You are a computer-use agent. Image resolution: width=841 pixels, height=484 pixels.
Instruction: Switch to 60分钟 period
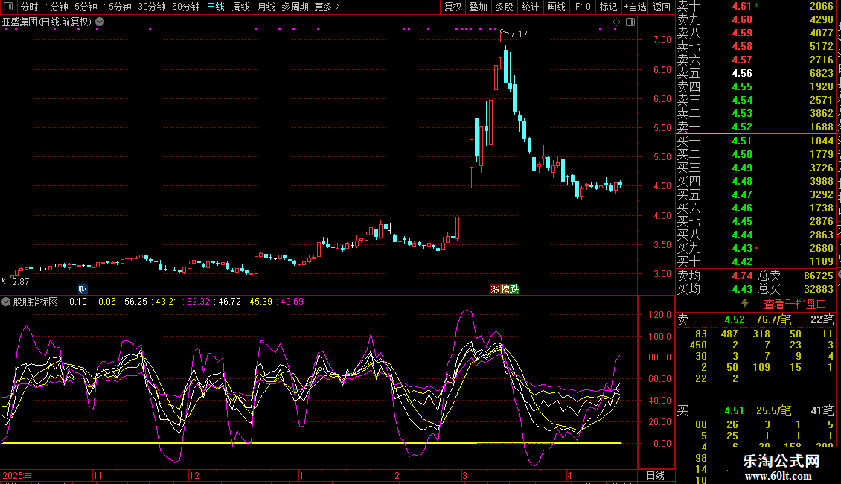(185, 7)
